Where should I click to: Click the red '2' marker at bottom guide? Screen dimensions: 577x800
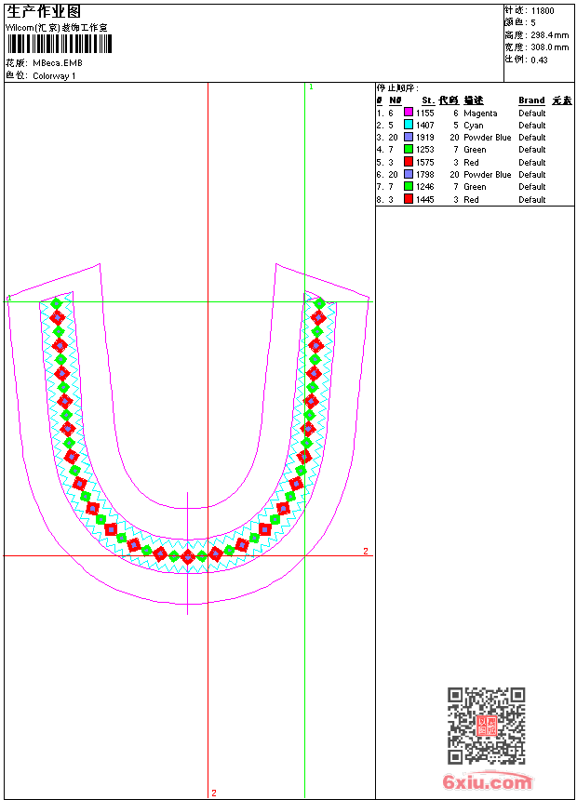(214, 793)
